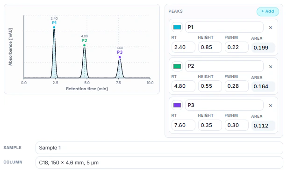Click the Column field with C18 description

(159, 163)
